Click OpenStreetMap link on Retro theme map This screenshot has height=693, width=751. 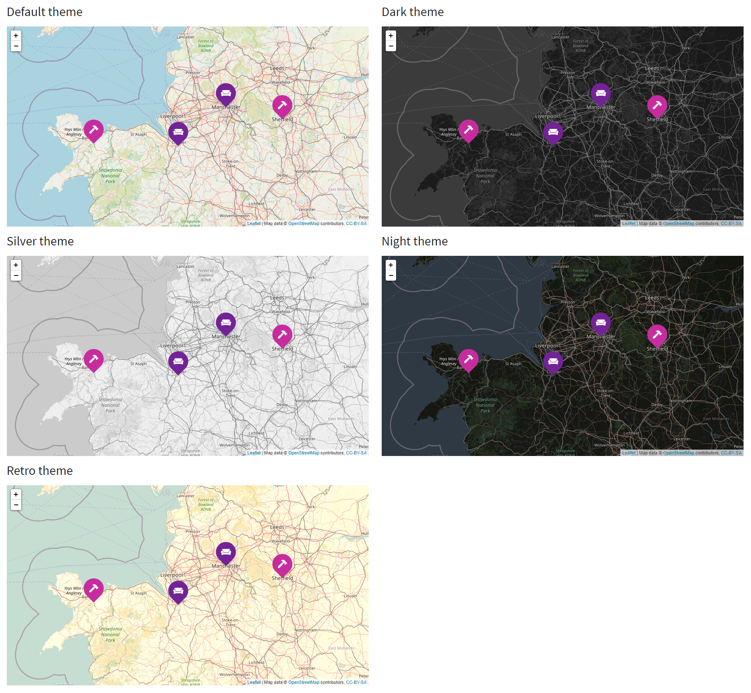pyautogui.click(x=304, y=682)
